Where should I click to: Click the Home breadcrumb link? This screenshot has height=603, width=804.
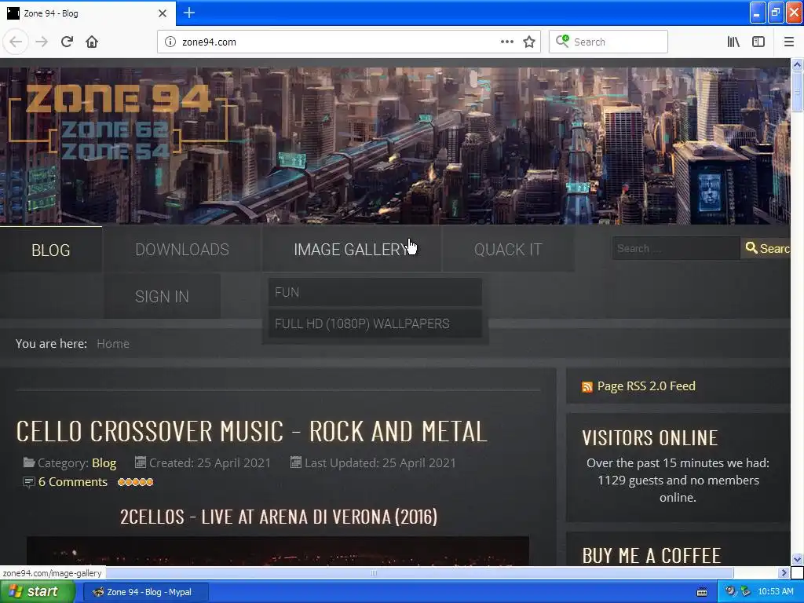tap(113, 344)
